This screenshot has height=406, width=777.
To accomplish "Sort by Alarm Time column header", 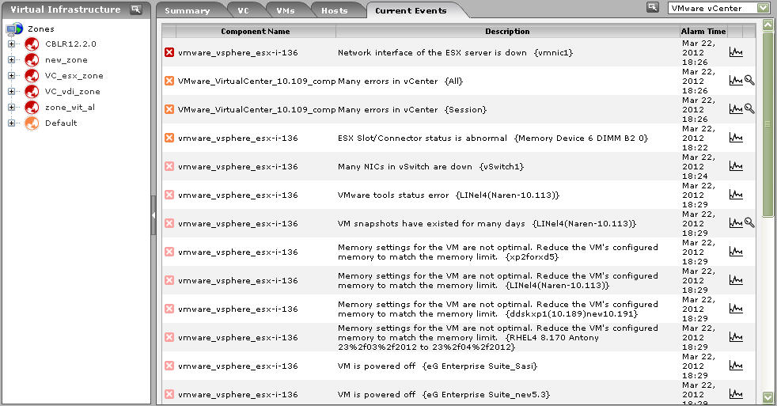I will click(703, 31).
